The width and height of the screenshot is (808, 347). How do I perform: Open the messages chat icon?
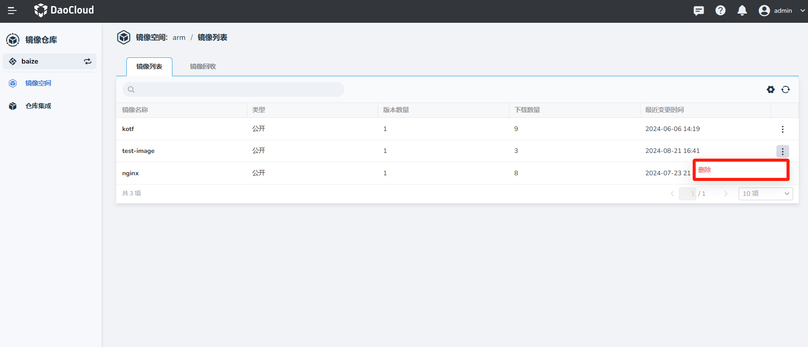click(698, 11)
